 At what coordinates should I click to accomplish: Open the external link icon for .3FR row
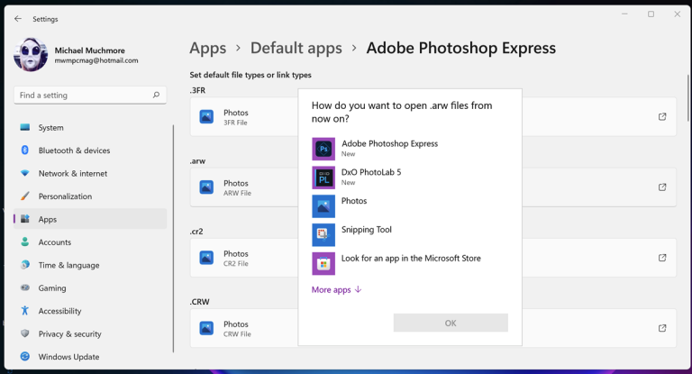(662, 116)
